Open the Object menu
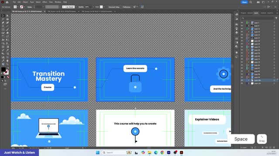The width and height of the screenshot is (279, 156). pyautogui.click(x=25, y=2)
